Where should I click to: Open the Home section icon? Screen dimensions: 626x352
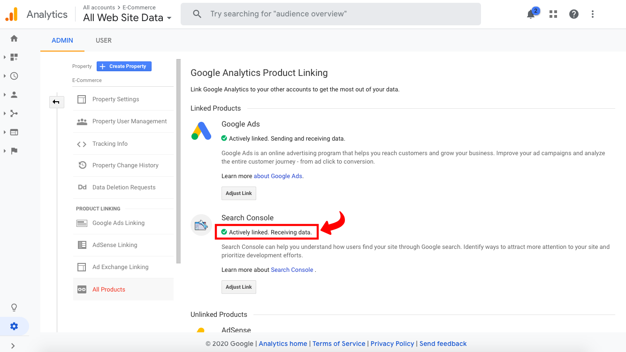[14, 38]
